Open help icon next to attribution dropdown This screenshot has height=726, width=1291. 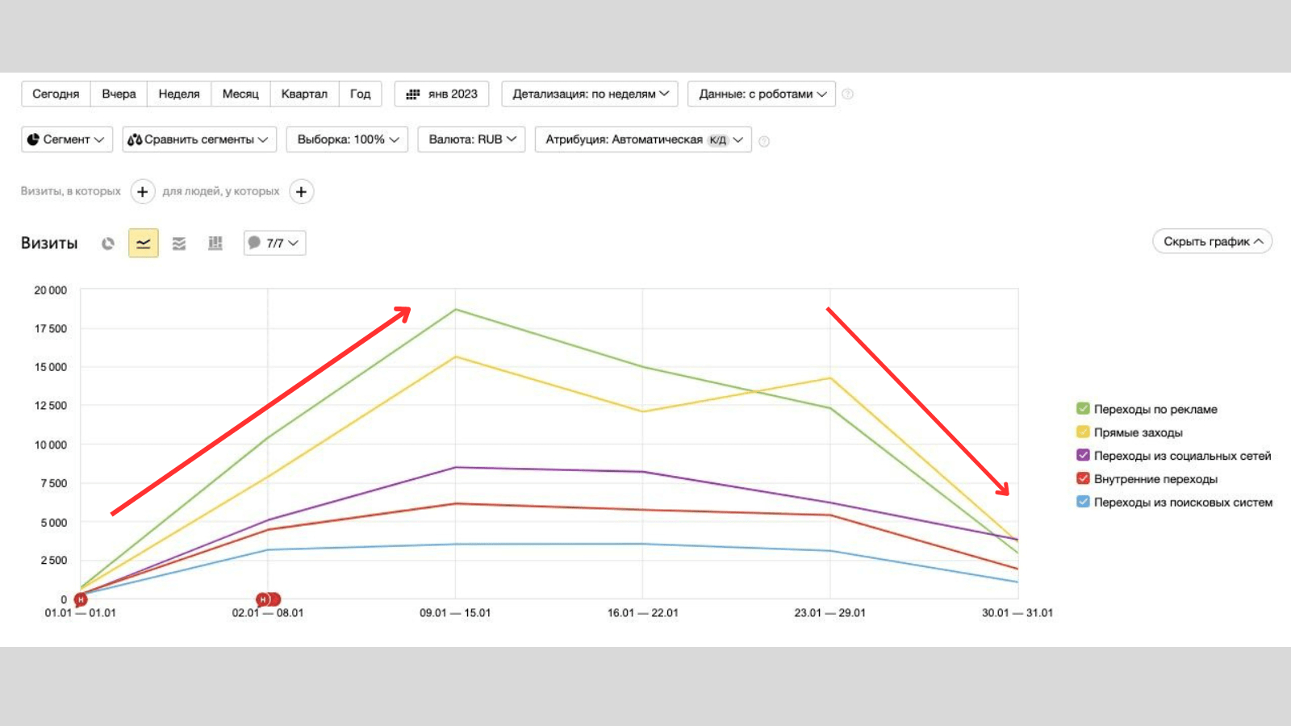pyautogui.click(x=764, y=141)
